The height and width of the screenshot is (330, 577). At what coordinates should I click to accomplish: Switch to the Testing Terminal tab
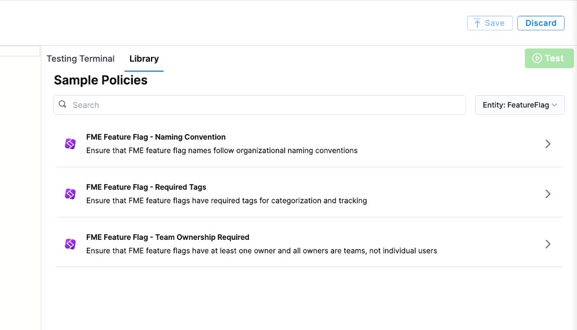[80, 58]
